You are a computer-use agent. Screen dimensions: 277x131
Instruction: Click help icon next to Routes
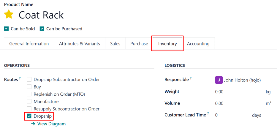(20, 78)
